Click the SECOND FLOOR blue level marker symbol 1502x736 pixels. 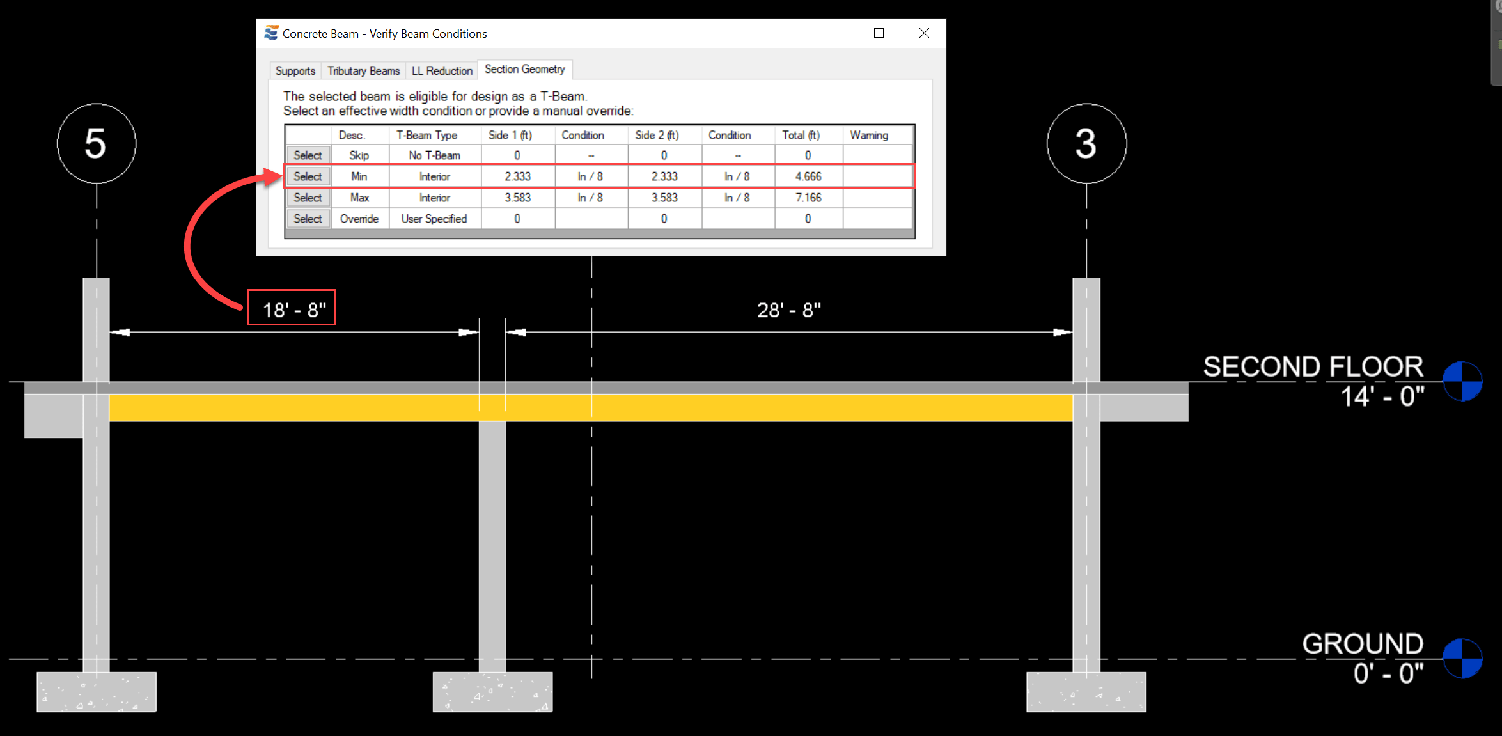1461,381
